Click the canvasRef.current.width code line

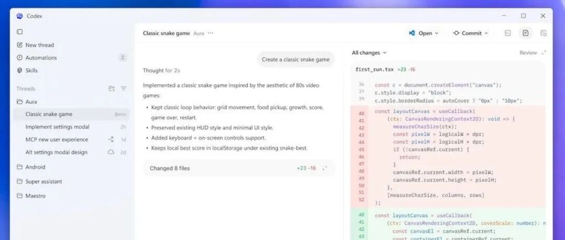(x=443, y=172)
